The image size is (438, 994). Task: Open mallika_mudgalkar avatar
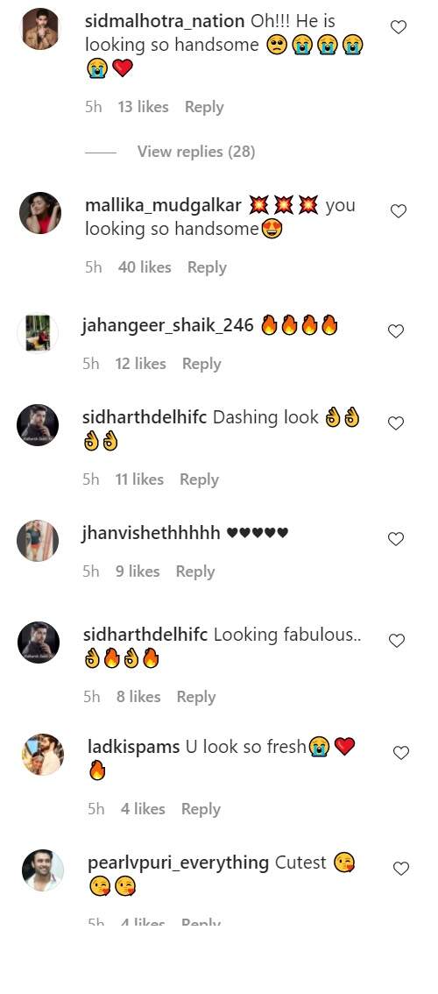click(x=40, y=213)
